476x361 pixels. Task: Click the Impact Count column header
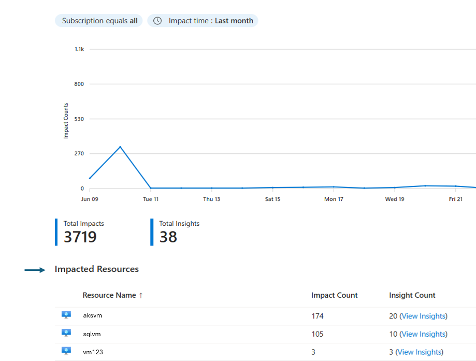(x=334, y=295)
